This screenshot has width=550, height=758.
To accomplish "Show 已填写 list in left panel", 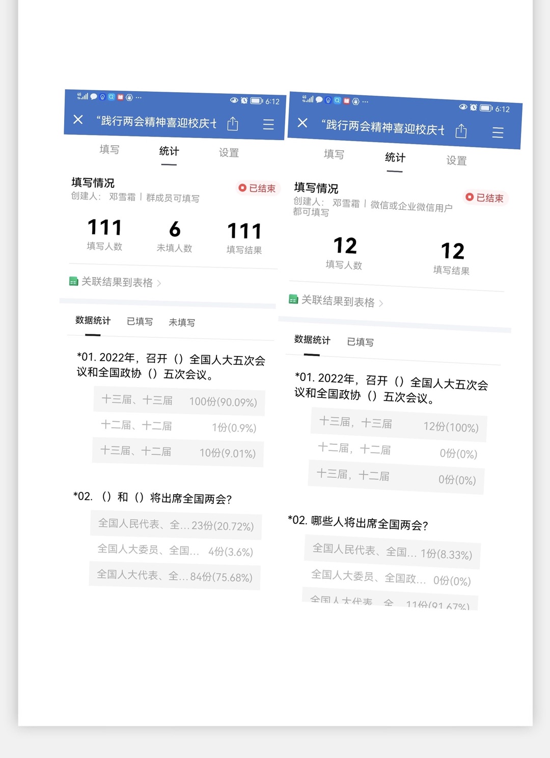I will coord(140,321).
